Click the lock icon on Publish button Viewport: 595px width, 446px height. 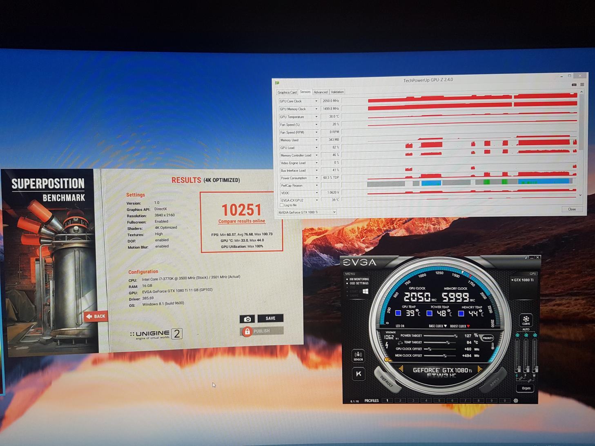coord(247,331)
